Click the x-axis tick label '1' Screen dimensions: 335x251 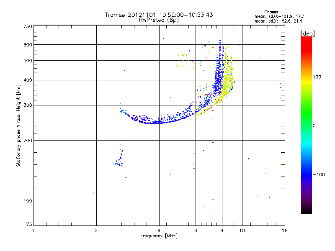point(33,231)
